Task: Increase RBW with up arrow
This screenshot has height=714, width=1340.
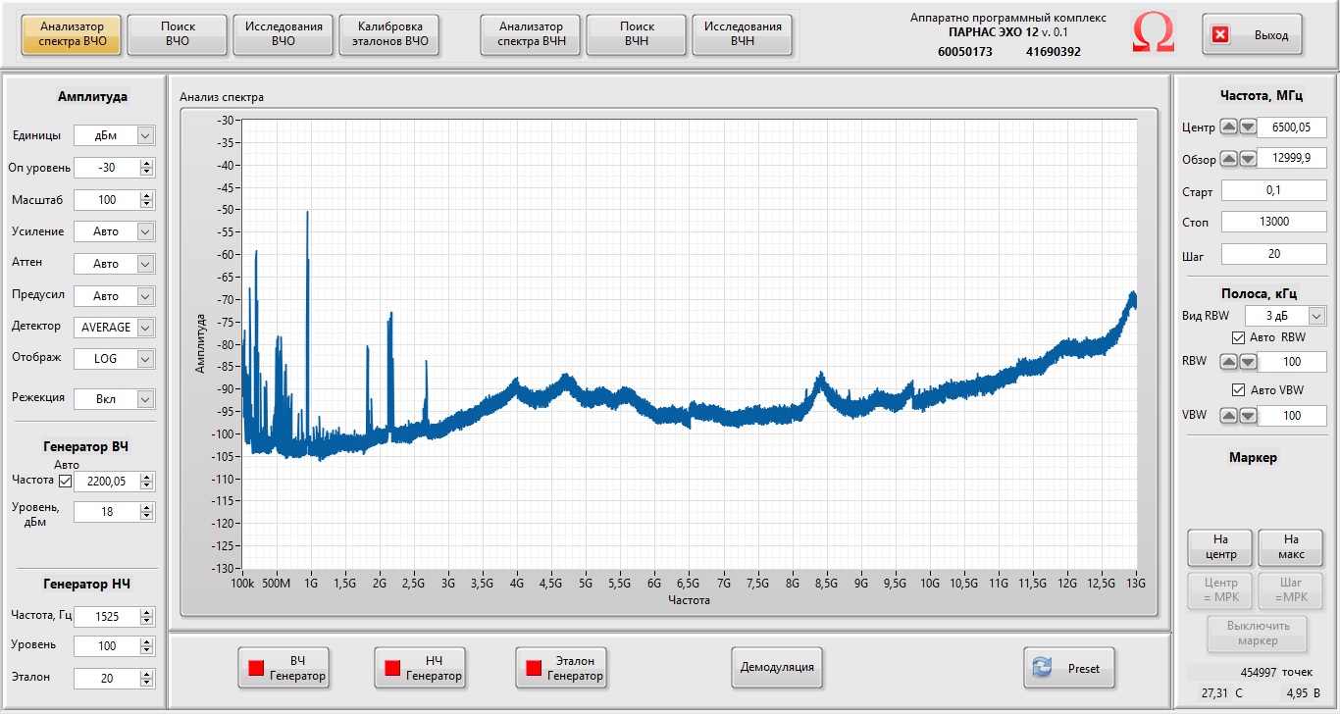Action: (1229, 362)
